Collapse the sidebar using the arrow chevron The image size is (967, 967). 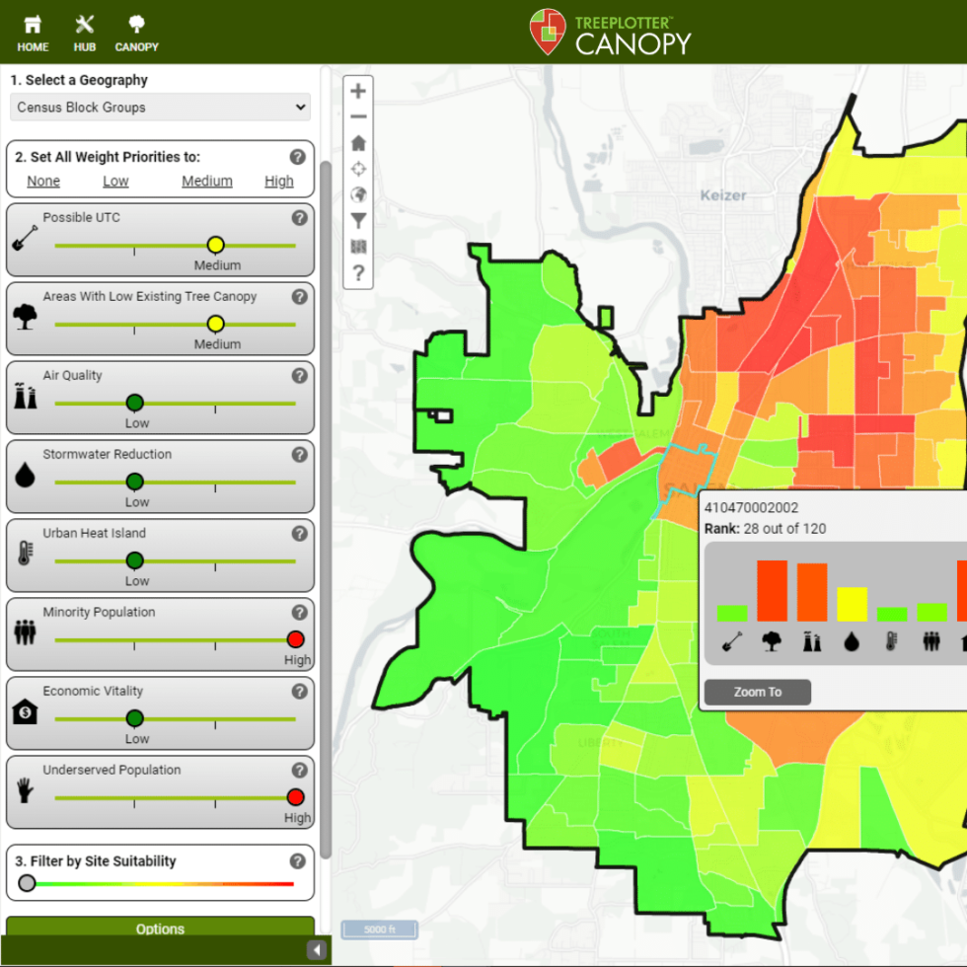(316, 949)
